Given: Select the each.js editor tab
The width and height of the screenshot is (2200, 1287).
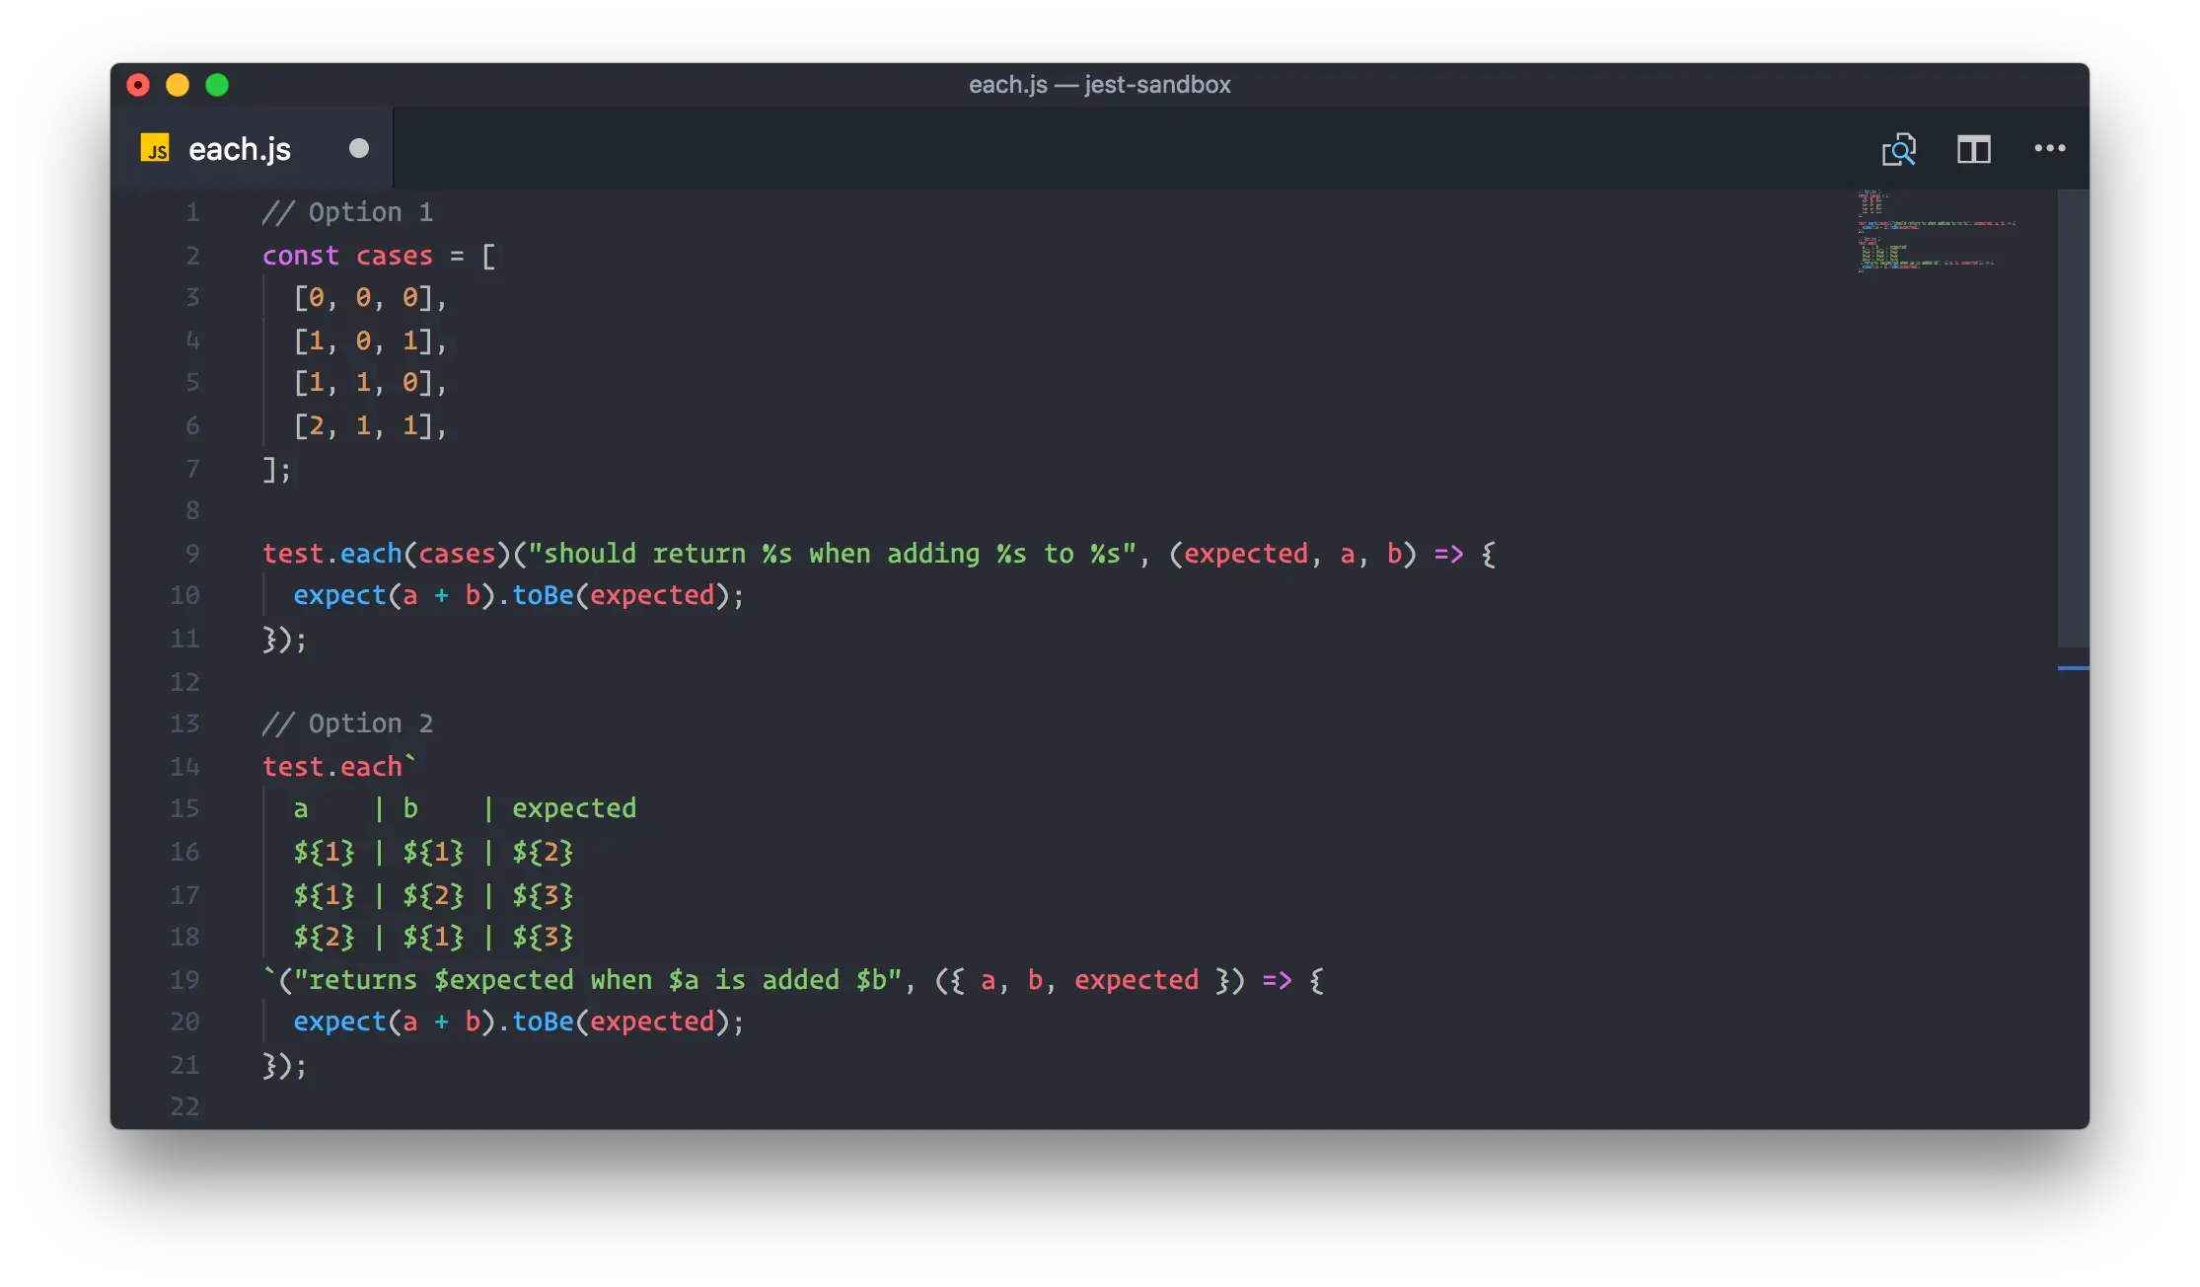Looking at the screenshot, I should pyautogui.click(x=240, y=149).
